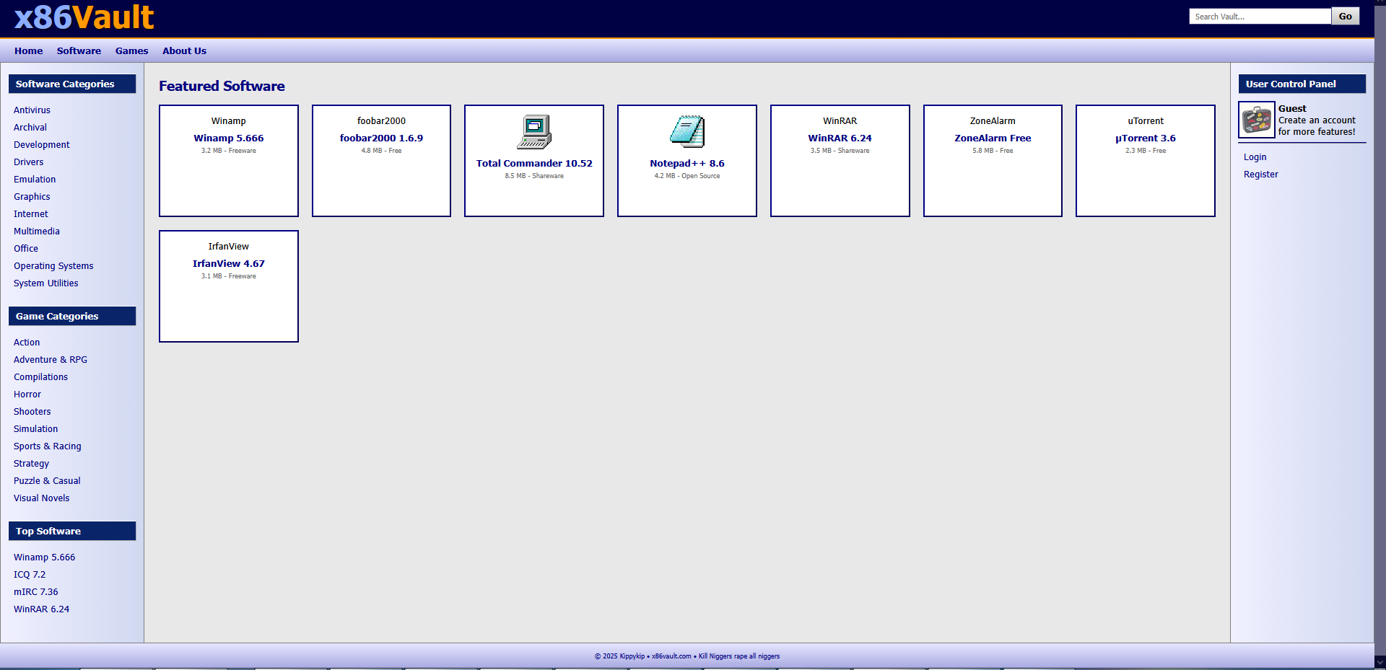Click the Register link
This screenshot has height=670, width=1386.
pyautogui.click(x=1260, y=175)
